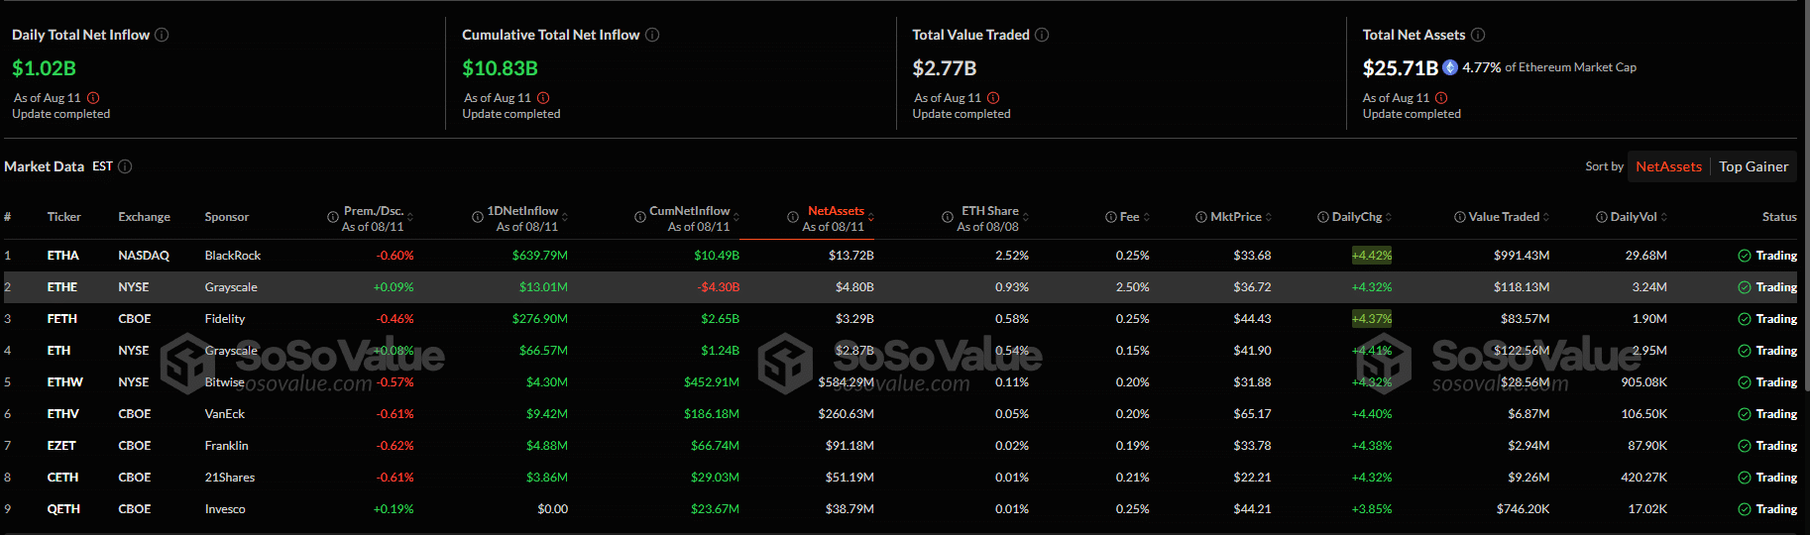Screen dimensions: 1810x535
Task: Open ETHE ticker link
Action: coord(62,287)
